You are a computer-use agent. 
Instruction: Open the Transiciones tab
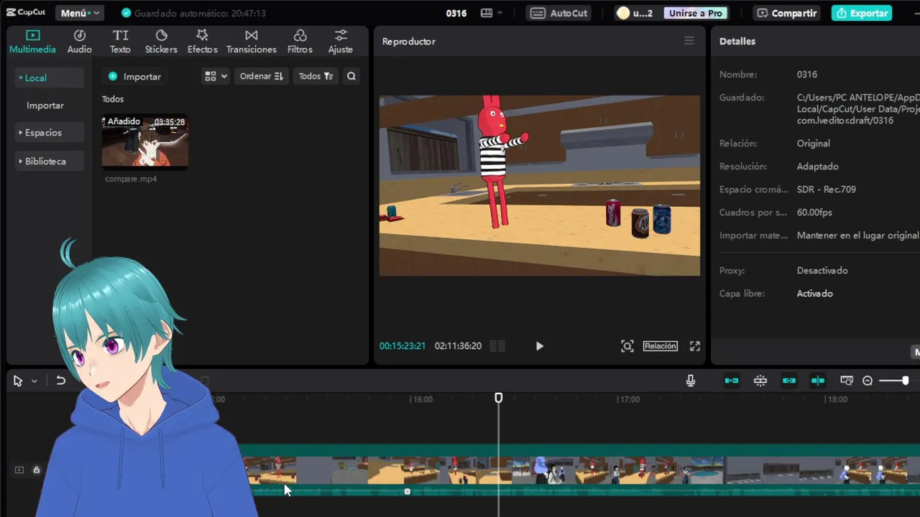(251, 42)
